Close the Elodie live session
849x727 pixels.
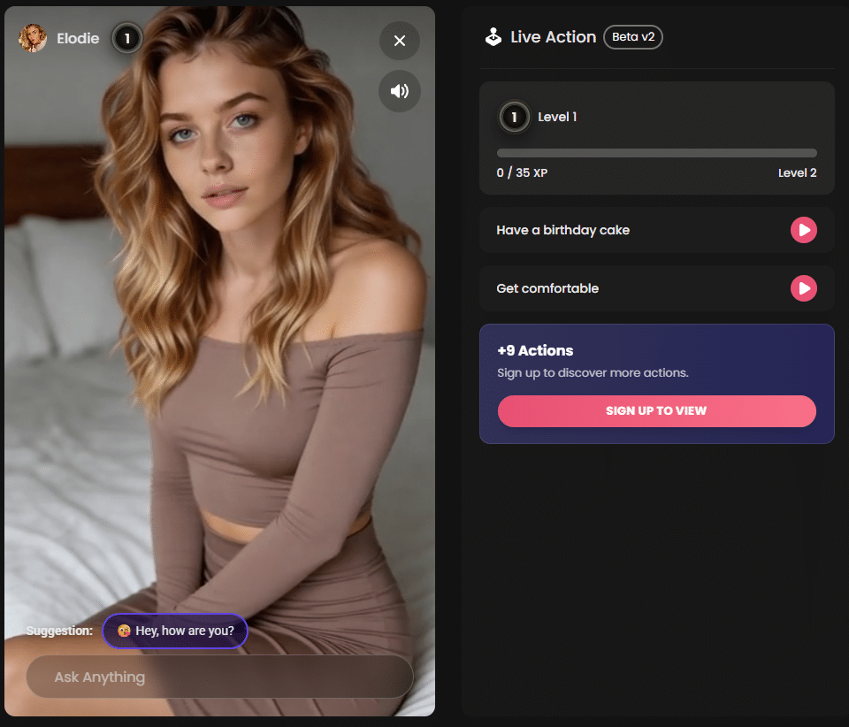[399, 41]
